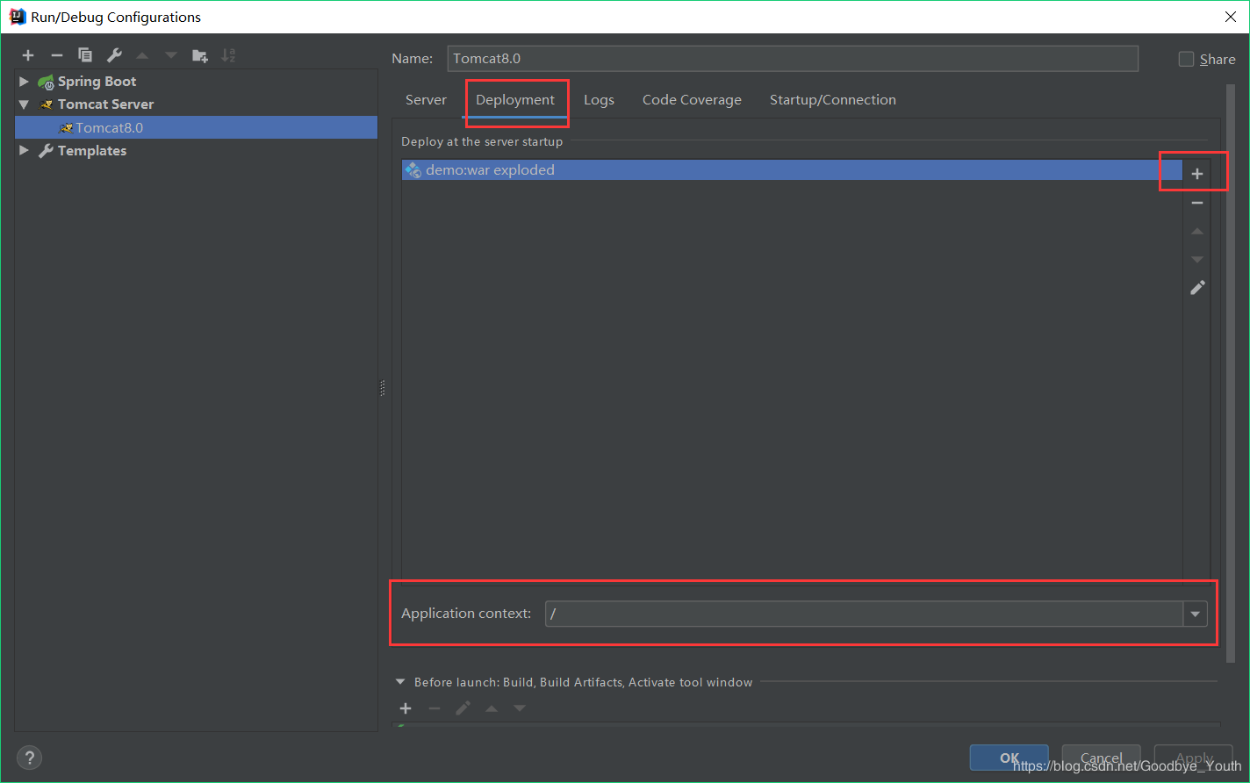Move configuration down in left toolbar
Viewport: 1250px width, 783px height.
pyautogui.click(x=171, y=55)
